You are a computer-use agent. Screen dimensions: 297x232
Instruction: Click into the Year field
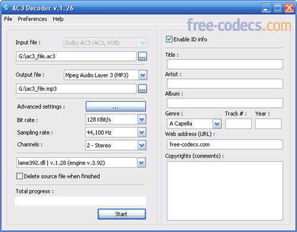(268, 124)
